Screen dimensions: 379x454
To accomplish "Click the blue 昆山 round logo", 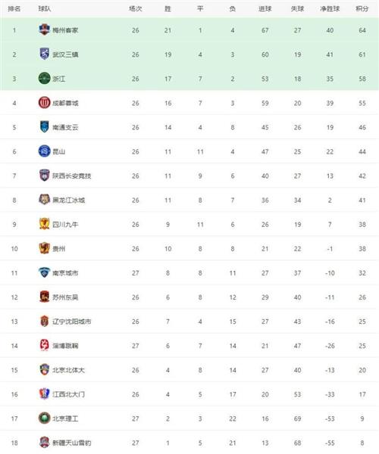I will 45,151.
